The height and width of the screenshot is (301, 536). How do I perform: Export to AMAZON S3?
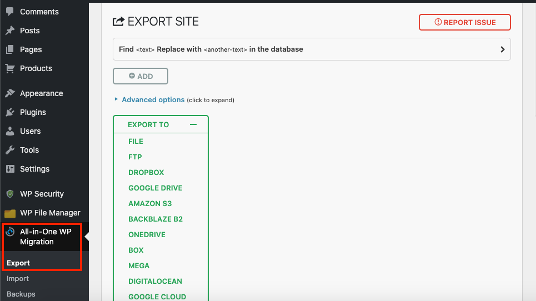click(x=150, y=203)
